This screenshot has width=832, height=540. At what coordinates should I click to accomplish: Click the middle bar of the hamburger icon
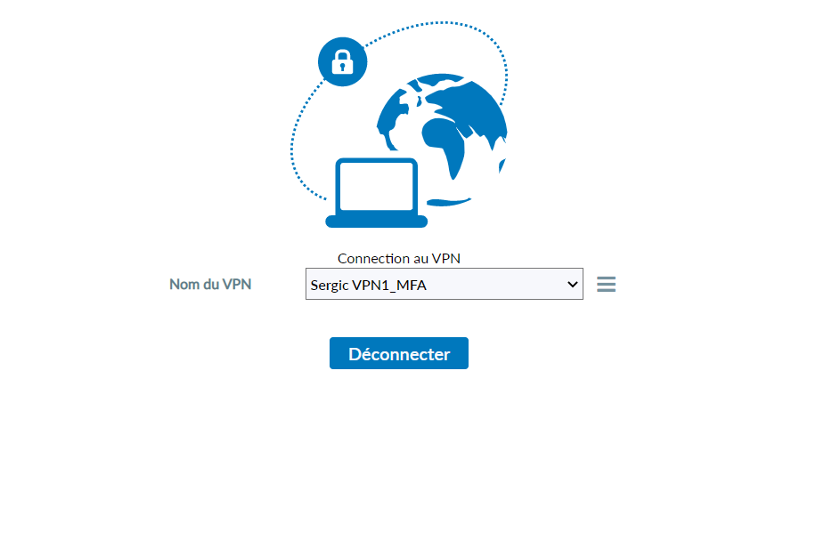606,284
